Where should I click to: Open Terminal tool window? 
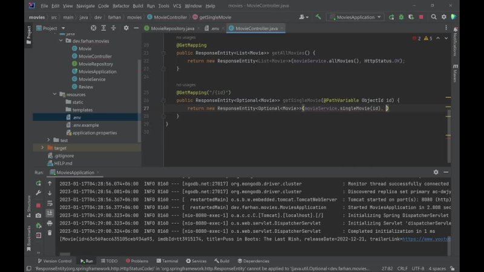pos(167,261)
